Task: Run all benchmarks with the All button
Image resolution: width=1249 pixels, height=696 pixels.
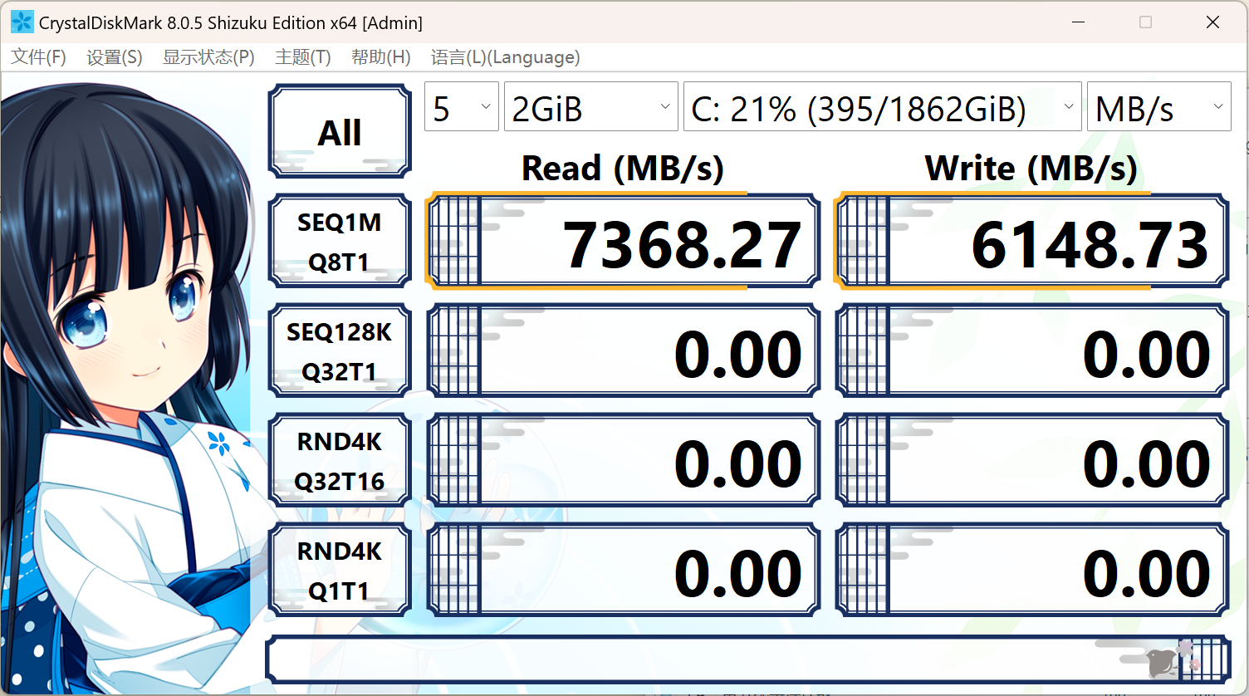Action: pos(340,132)
